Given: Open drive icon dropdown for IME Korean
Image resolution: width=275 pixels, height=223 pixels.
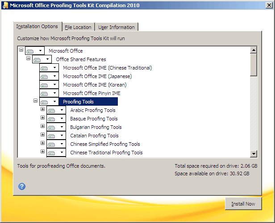Looking at the screenshot, I should pyautogui.click(x=49, y=85).
